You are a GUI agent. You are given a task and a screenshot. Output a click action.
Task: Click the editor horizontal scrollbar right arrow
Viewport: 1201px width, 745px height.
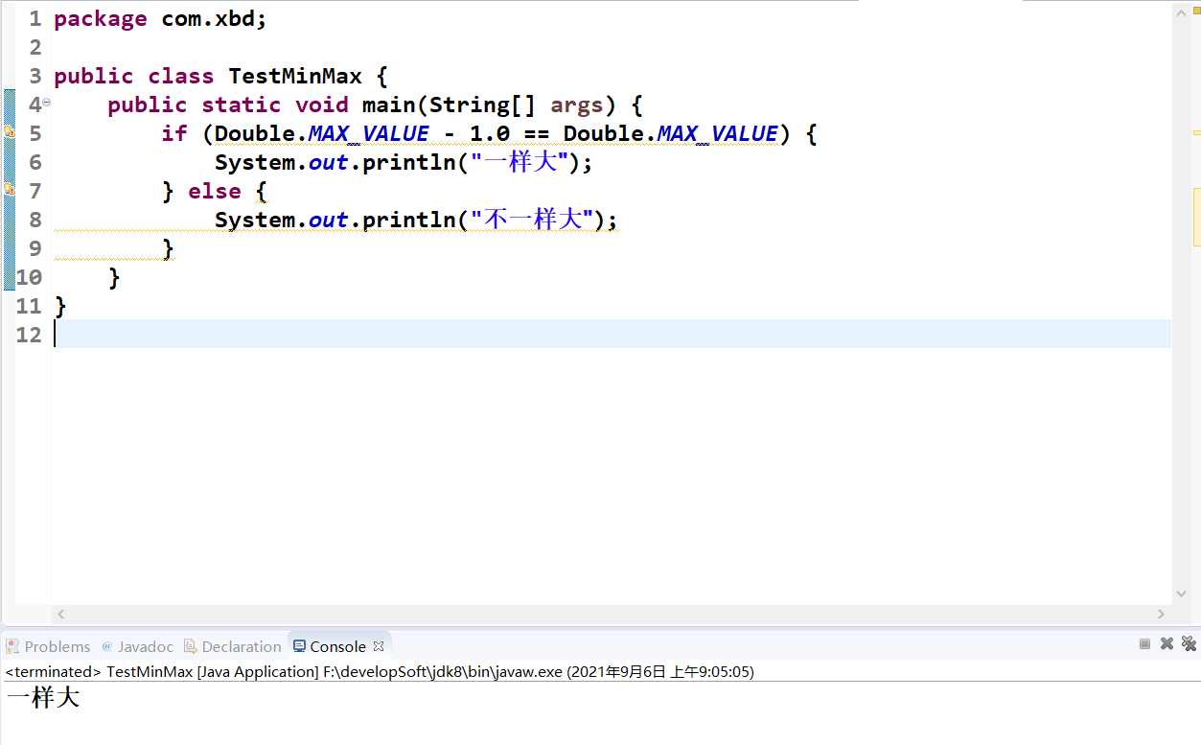(x=1162, y=614)
